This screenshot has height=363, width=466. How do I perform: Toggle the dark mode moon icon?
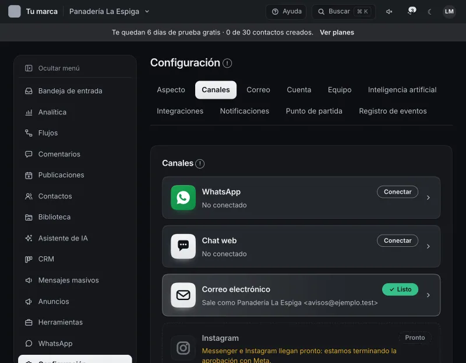click(429, 12)
